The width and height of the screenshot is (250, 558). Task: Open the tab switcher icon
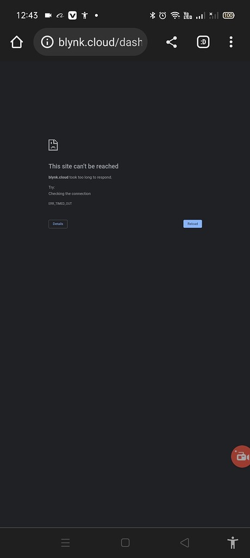[x=203, y=42]
